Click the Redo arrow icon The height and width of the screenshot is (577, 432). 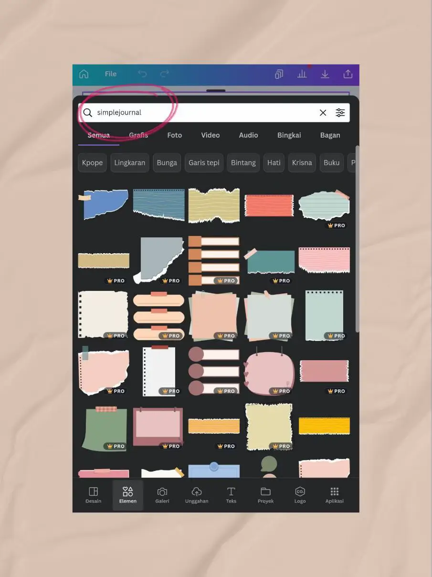coord(164,74)
